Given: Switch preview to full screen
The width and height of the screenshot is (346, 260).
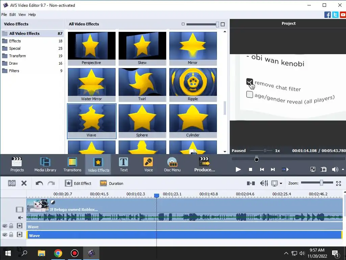Looking at the screenshot, I should (x=313, y=170).
